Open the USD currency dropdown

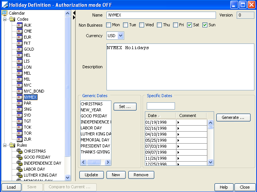click(121, 36)
